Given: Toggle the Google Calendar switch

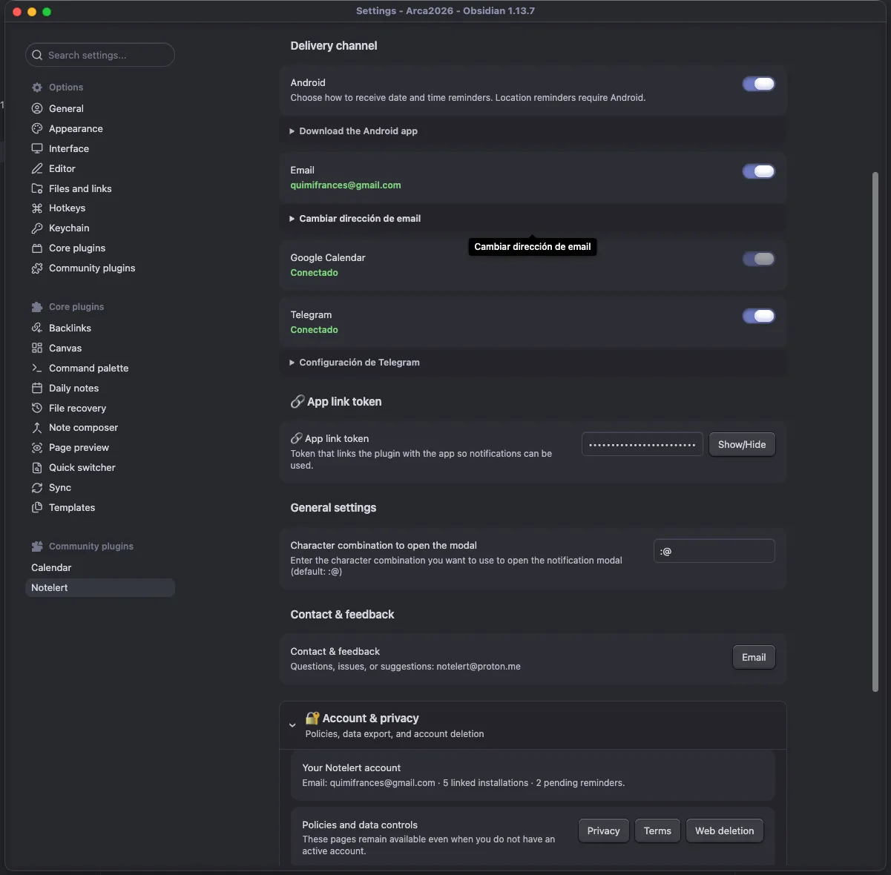Looking at the screenshot, I should 758,259.
